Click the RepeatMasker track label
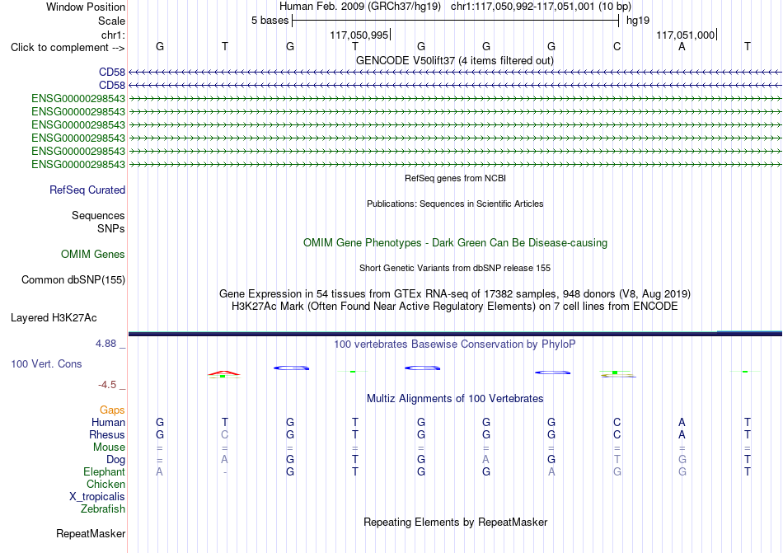The height and width of the screenshot is (553, 783). coord(91,533)
